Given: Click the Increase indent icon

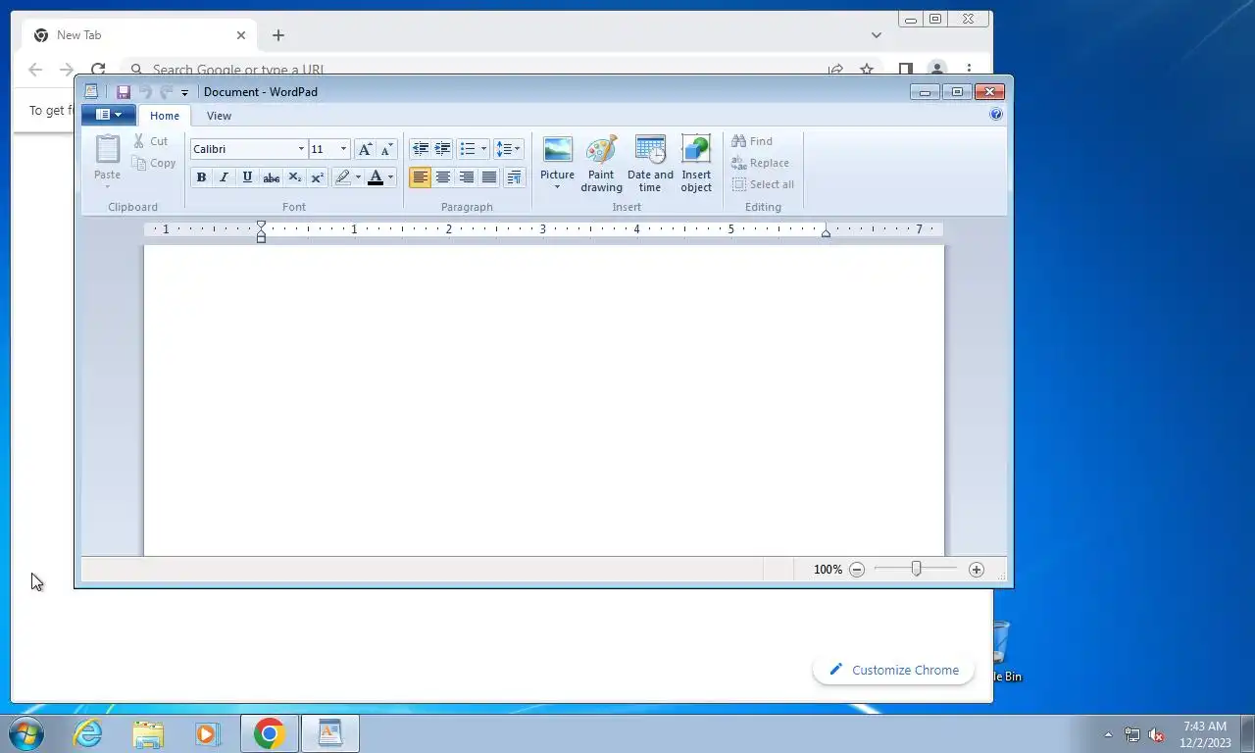Looking at the screenshot, I should pos(443,149).
